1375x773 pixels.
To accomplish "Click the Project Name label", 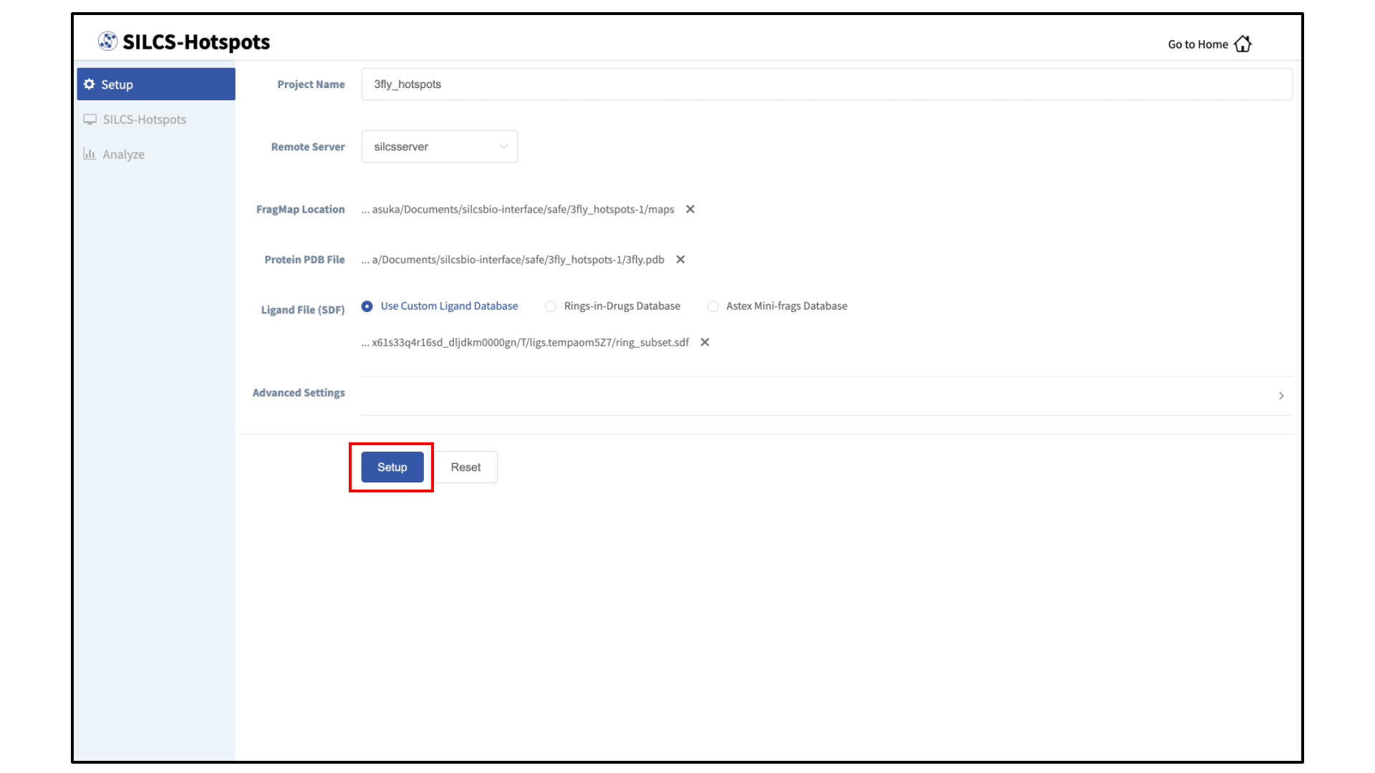I will [x=311, y=84].
